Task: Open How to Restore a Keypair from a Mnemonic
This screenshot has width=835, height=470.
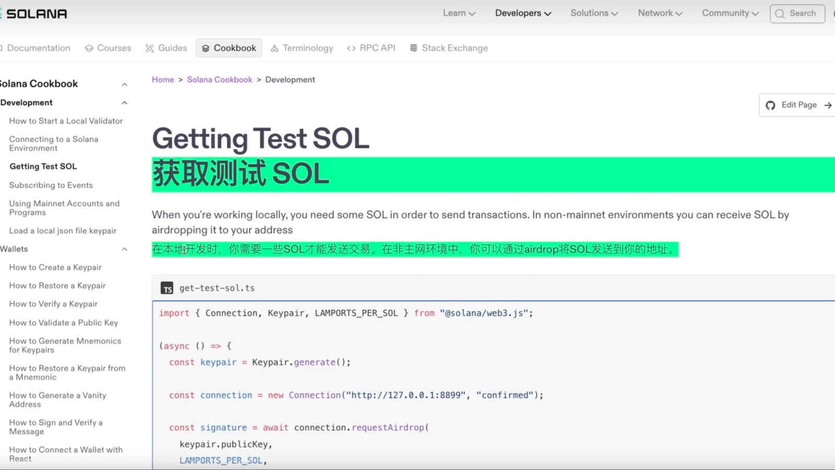Action: point(67,373)
